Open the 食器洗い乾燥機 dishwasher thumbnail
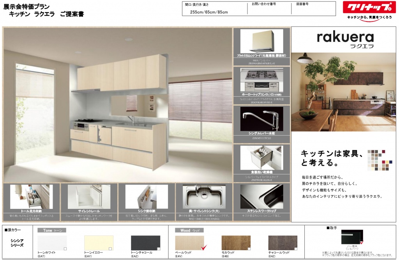The height and width of the screenshot is (260, 399). tap(261, 157)
